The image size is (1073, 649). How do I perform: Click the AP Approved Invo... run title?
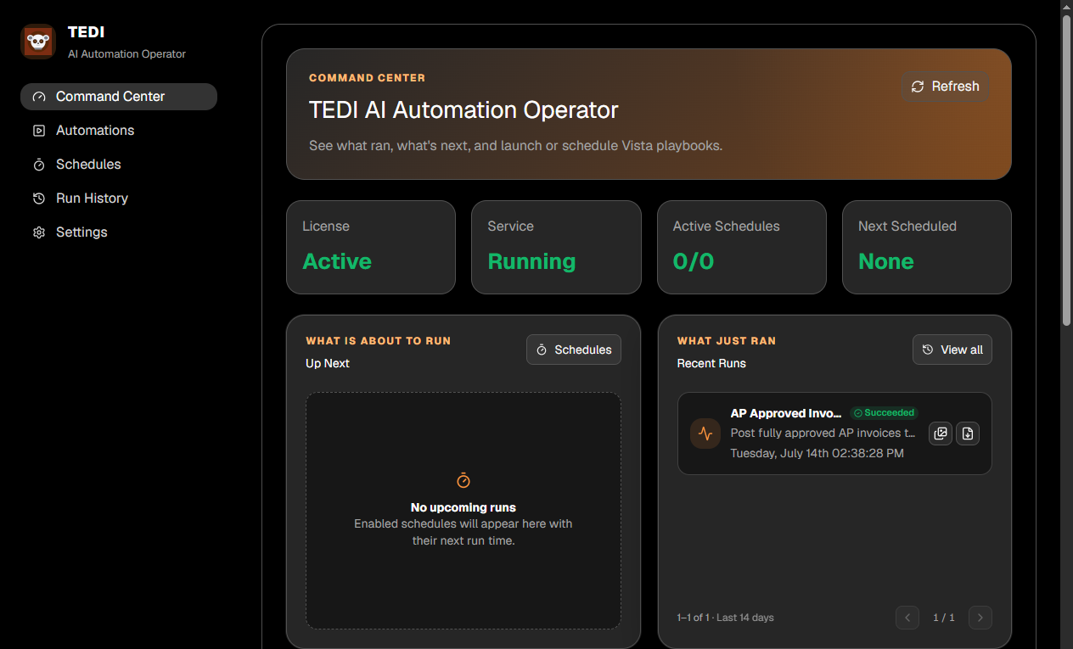[786, 413]
